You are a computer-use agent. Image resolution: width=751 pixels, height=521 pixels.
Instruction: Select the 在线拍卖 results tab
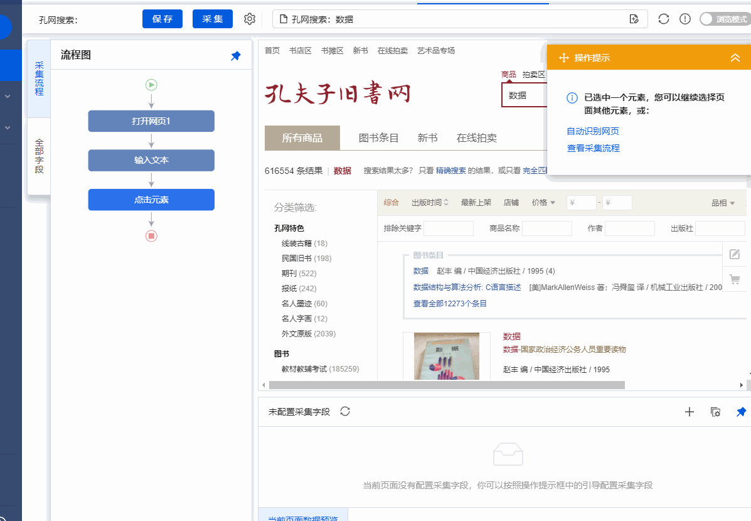coord(477,138)
